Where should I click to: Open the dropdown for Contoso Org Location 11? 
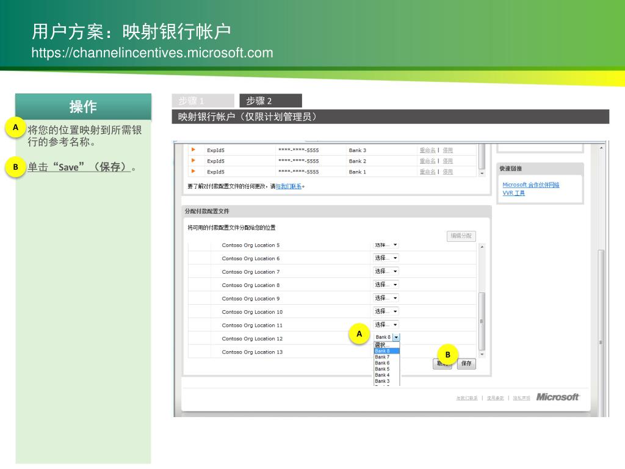386,325
